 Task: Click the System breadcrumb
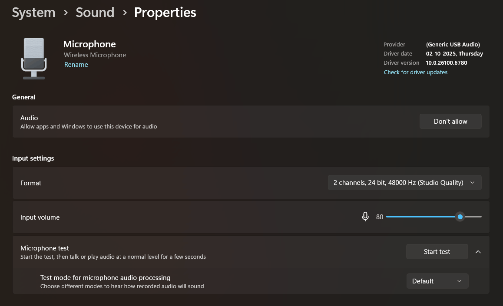tap(33, 13)
